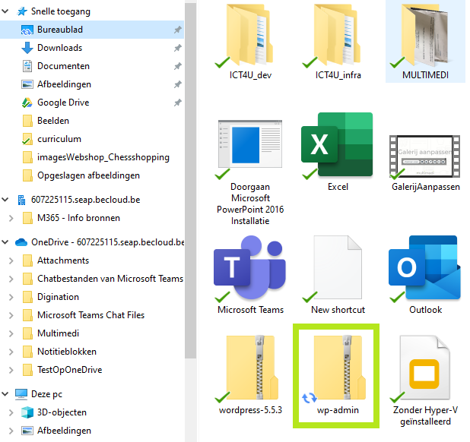Launch the Microsoft Teams shortcut icon

(249, 267)
